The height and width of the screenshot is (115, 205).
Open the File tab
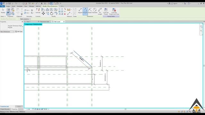pos(2,6)
